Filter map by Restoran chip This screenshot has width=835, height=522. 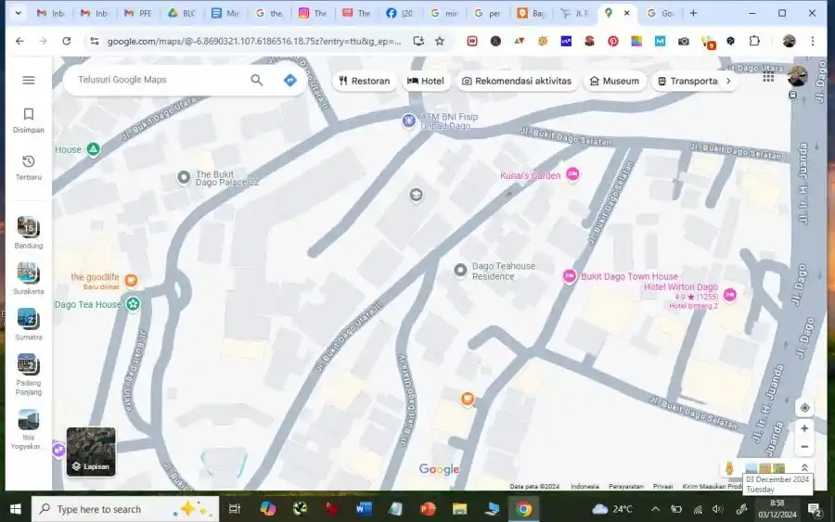coord(365,81)
